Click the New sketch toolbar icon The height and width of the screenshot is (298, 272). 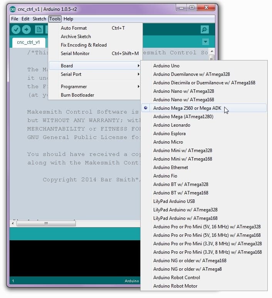(39, 30)
